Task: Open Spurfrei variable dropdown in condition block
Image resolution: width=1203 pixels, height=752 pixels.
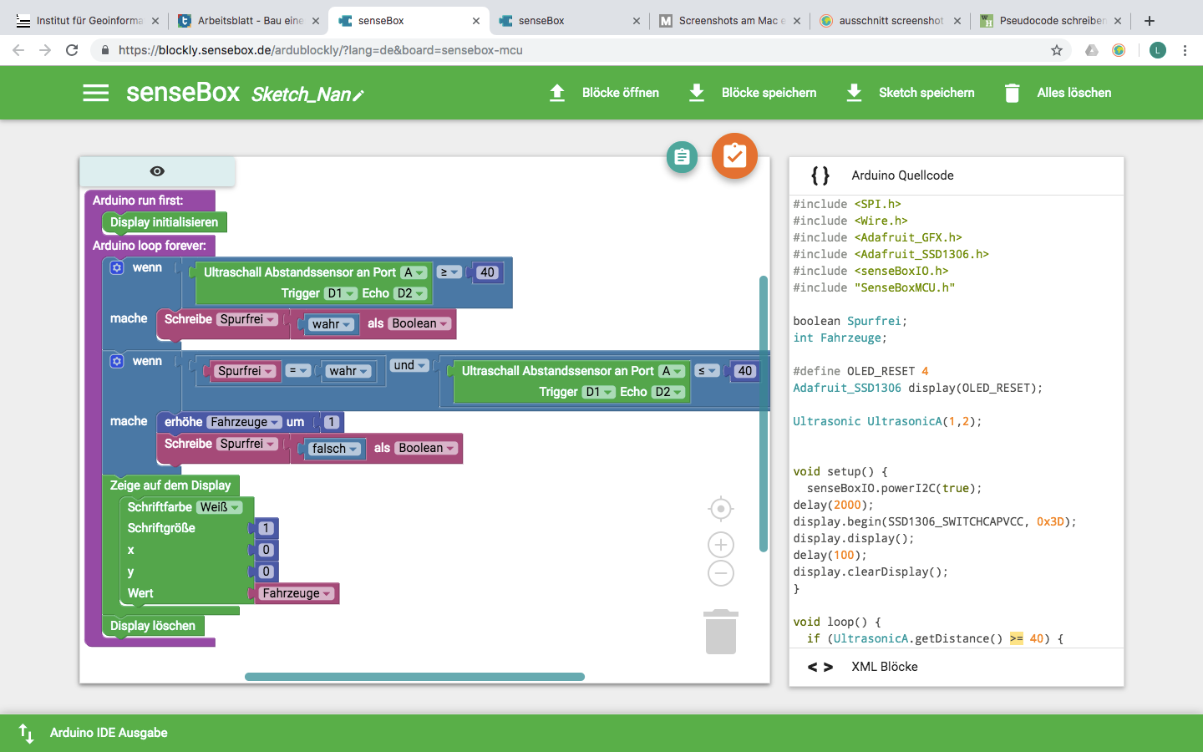Action: coord(246,371)
